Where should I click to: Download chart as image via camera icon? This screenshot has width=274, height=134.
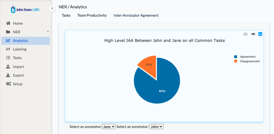[x=245, y=34]
